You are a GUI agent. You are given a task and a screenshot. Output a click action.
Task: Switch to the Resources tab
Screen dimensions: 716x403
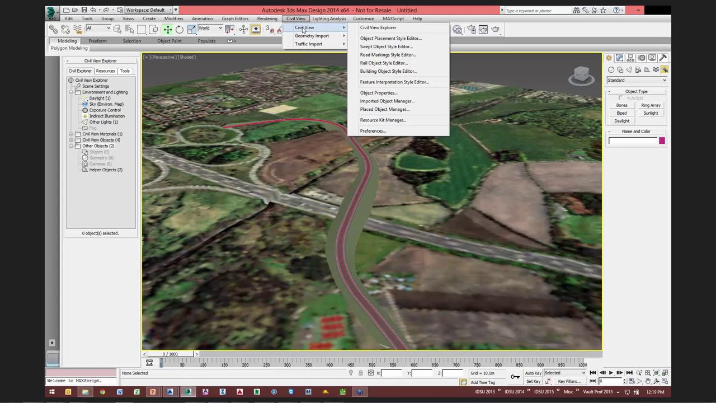coord(105,71)
